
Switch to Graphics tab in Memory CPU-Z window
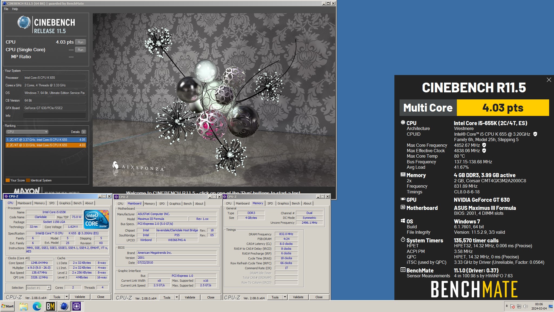click(x=283, y=203)
